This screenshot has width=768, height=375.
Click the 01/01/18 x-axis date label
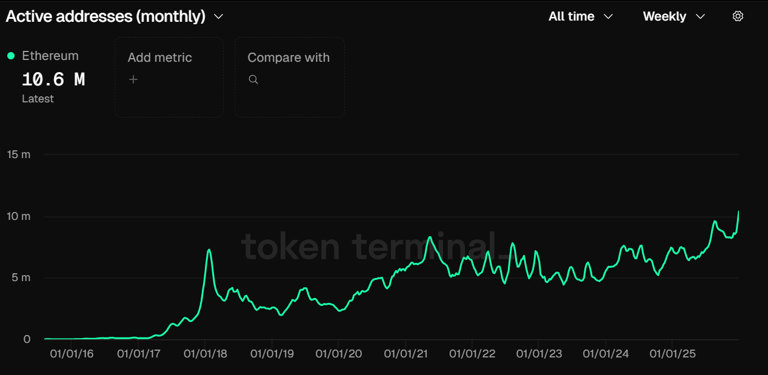tap(205, 353)
